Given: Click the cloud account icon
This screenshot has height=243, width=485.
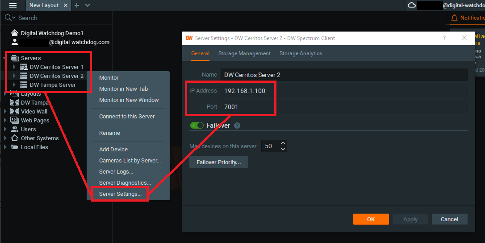Looking at the screenshot, I should coord(412,5).
